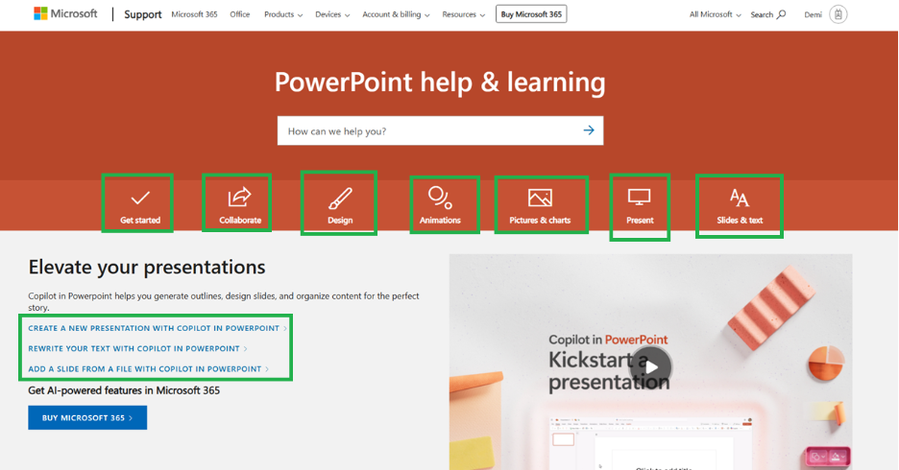899x470 pixels.
Task: Click the Search magnifier in header
Action: 781,14
